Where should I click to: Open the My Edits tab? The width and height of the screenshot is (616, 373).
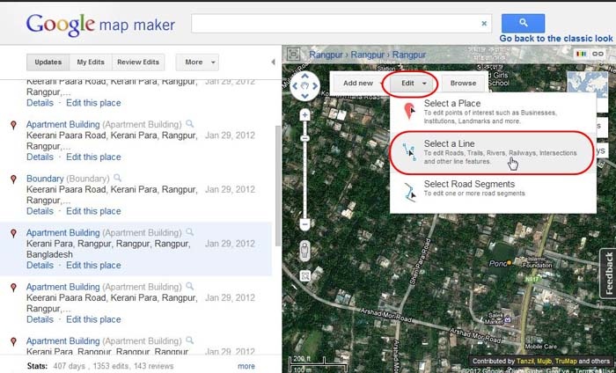pyautogui.click(x=91, y=62)
